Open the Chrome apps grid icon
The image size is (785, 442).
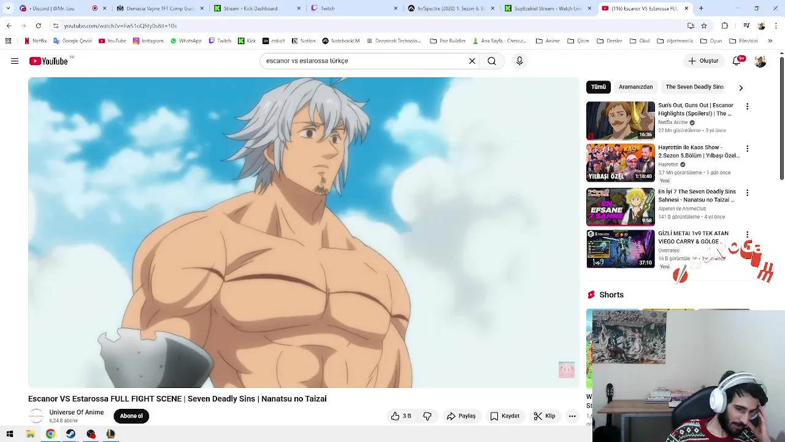[x=8, y=41]
